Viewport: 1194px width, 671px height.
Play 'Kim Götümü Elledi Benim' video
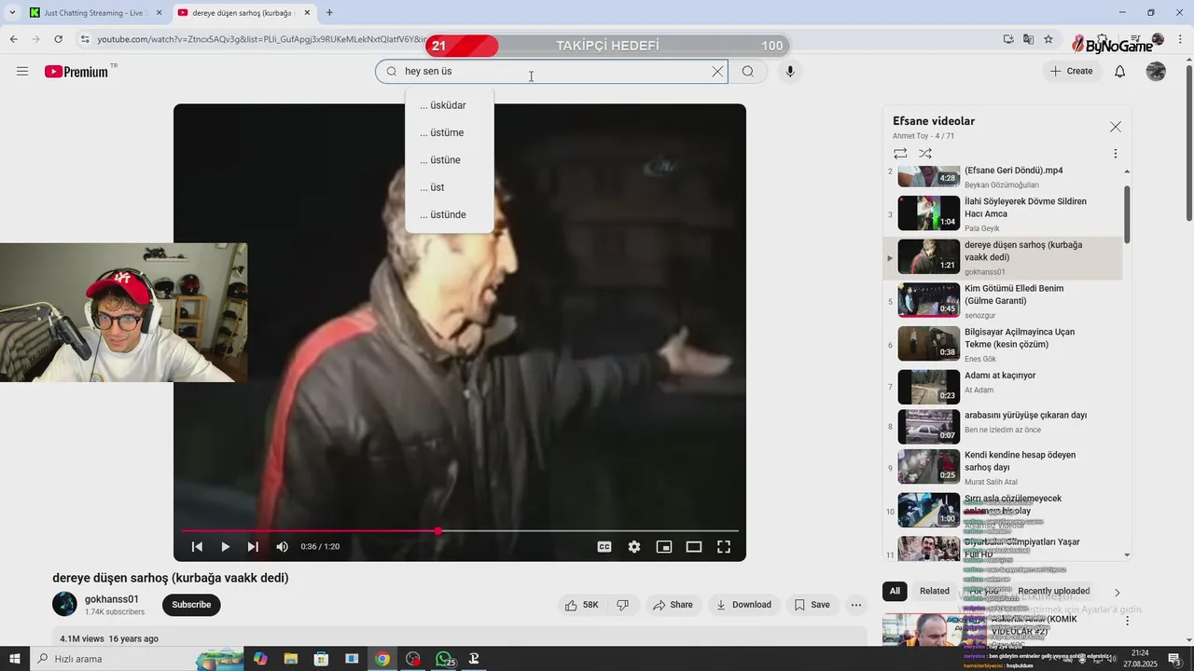coord(1003,300)
